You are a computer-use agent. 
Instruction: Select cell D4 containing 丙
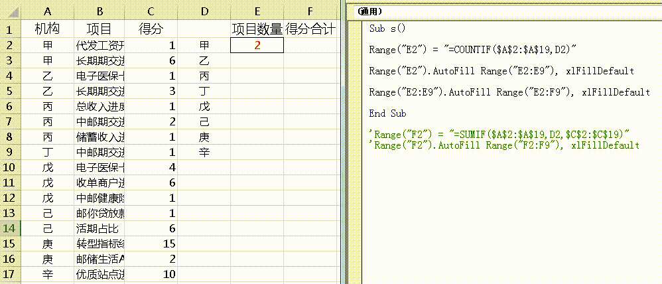point(204,76)
